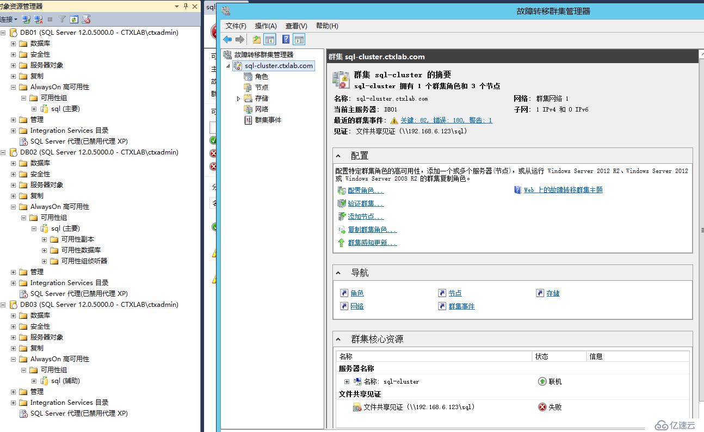
Task: Click 存储 shortcut link in 导航 section
Action: (x=553, y=293)
